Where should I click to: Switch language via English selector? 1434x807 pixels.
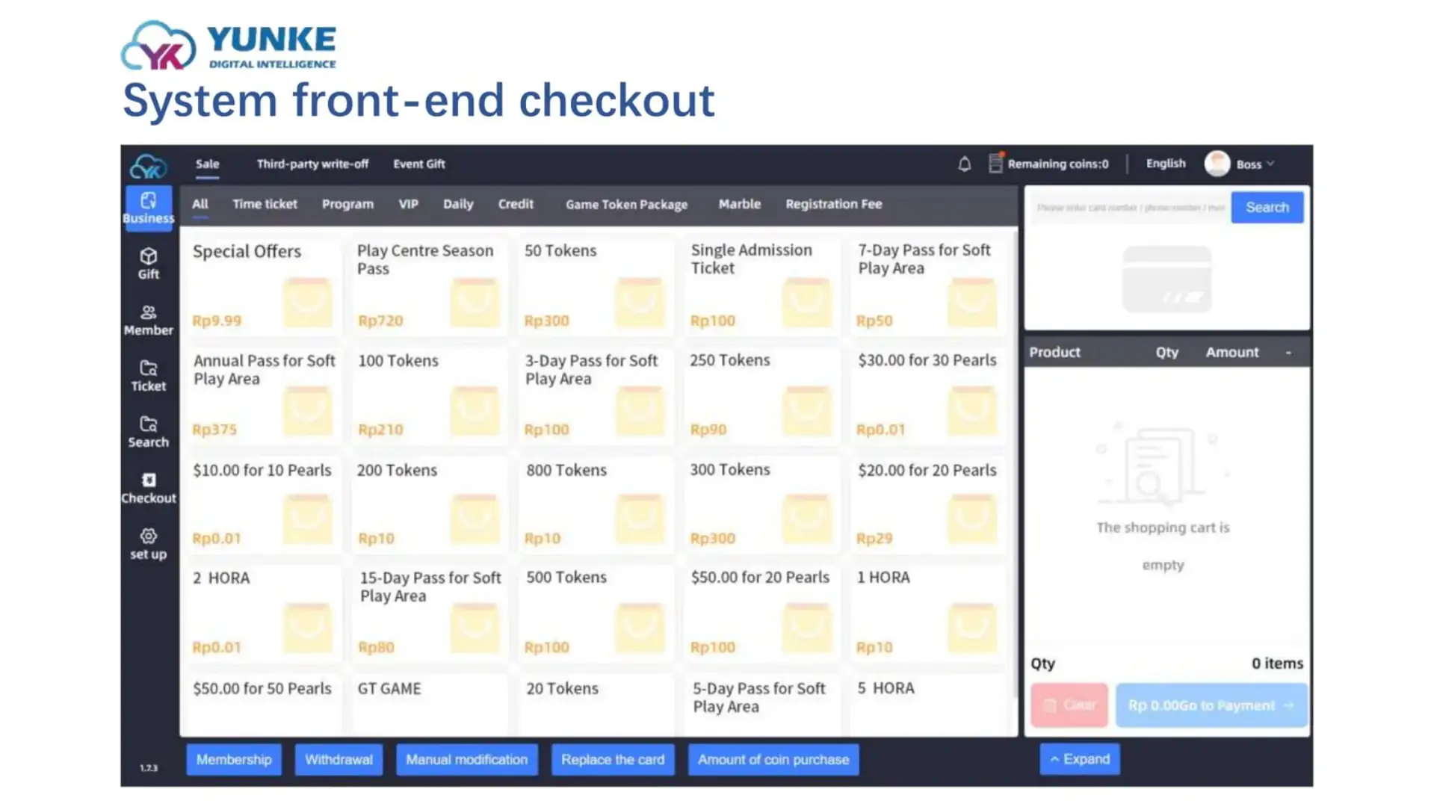[x=1165, y=163]
